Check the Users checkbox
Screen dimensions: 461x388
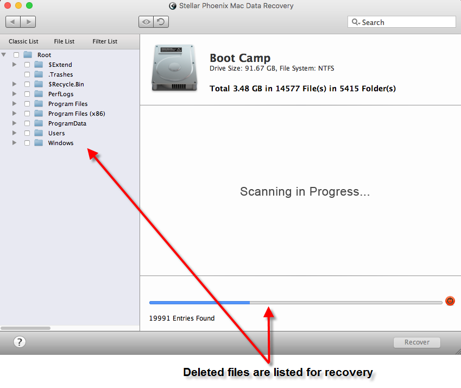coord(27,133)
